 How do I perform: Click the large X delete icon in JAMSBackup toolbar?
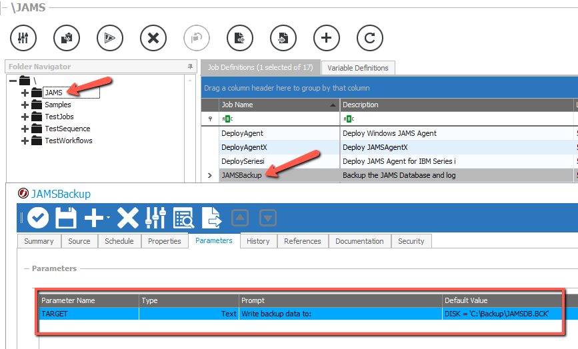[x=128, y=218]
